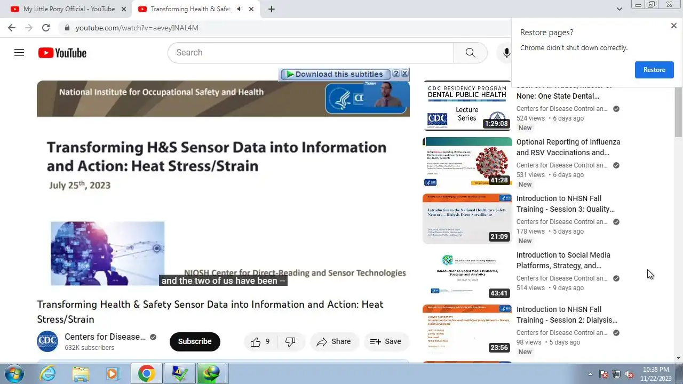Open NHSN Session 2 Dialysis video thumbnail
The height and width of the screenshot is (384, 683).
coord(467,330)
